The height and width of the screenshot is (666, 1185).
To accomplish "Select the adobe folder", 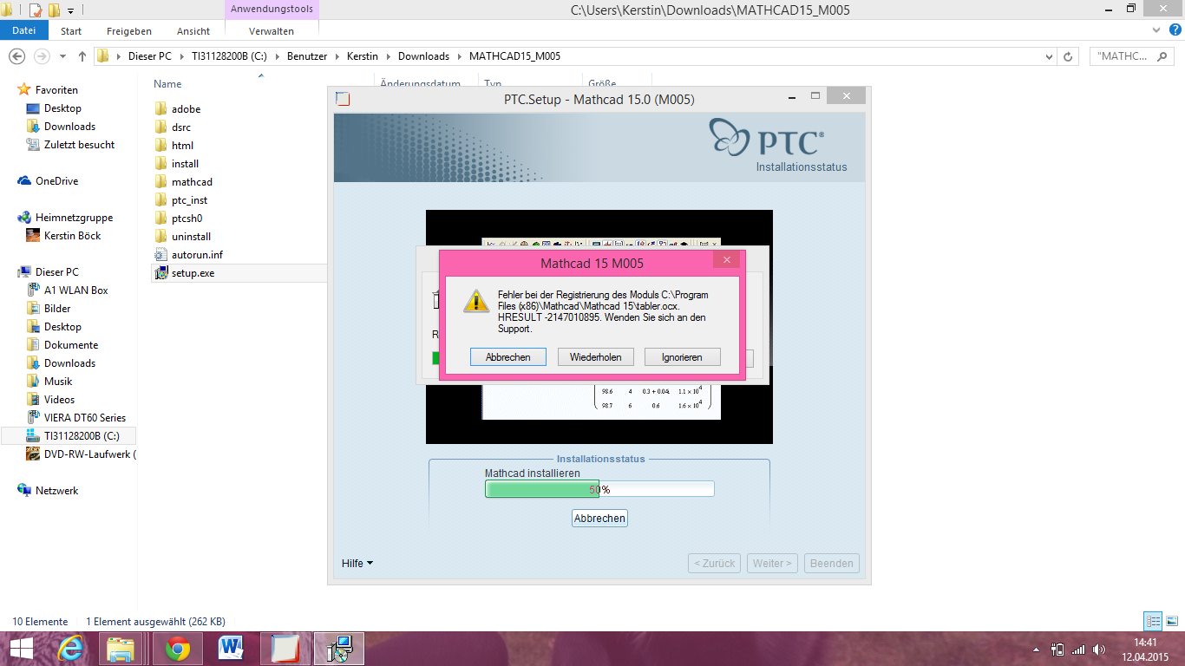I will (186, 109).
